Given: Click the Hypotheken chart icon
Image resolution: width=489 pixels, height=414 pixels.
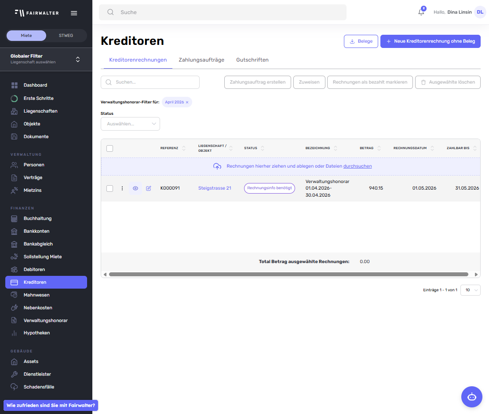Looking at the screenshot, I should [x=15, y=333].
